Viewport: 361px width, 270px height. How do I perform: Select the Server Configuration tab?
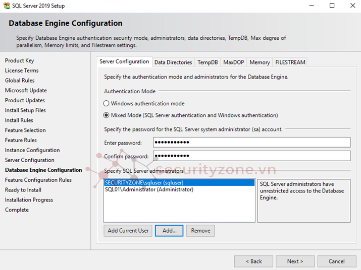(124, 62)
